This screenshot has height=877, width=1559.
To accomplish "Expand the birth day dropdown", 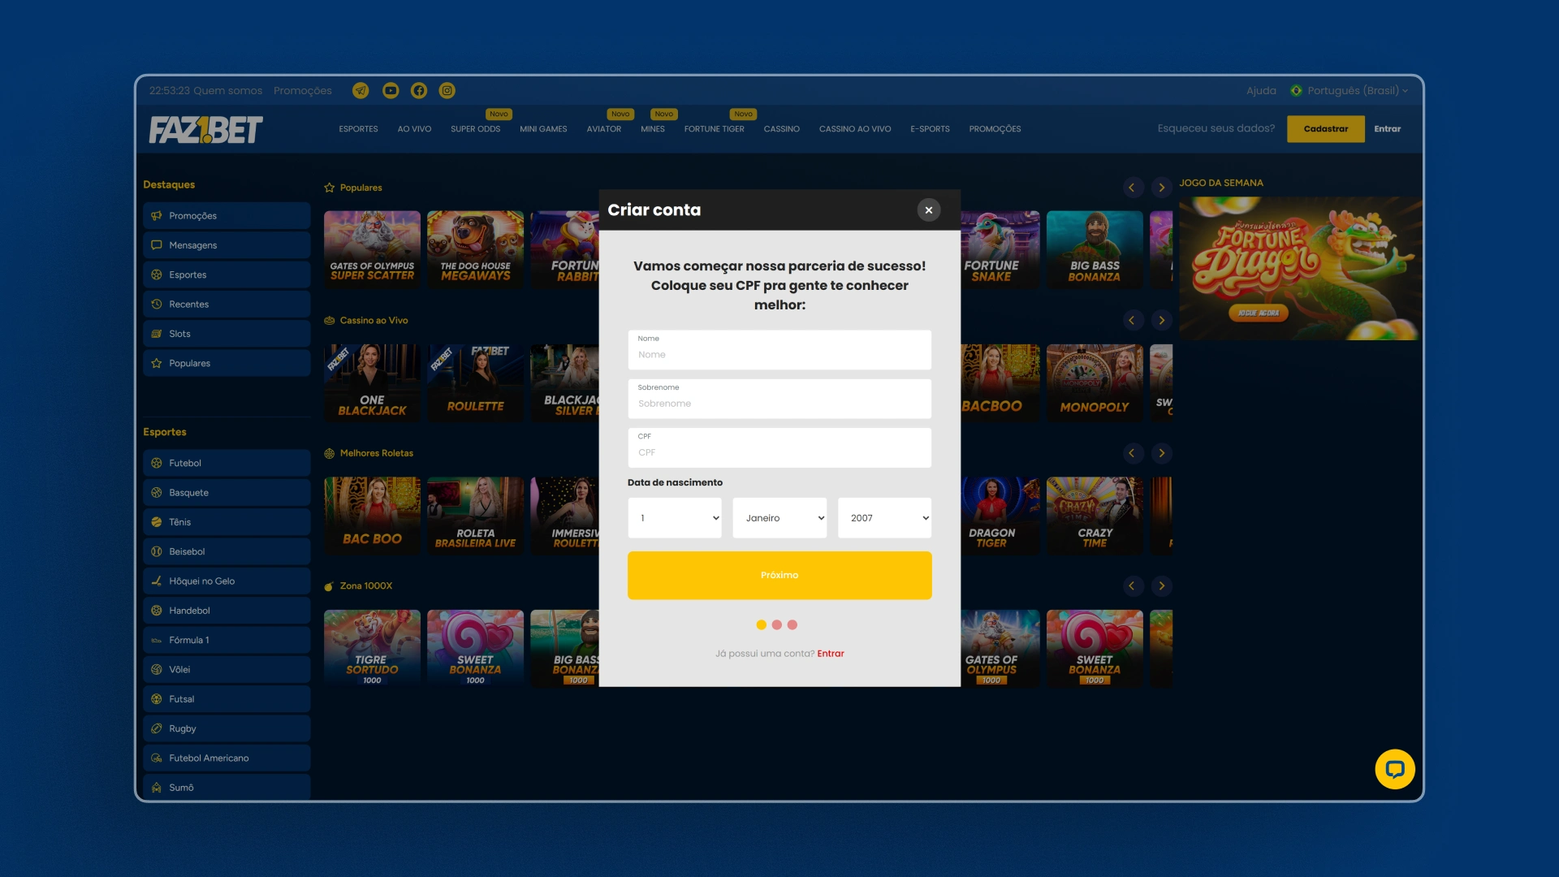I will [675, 518].
